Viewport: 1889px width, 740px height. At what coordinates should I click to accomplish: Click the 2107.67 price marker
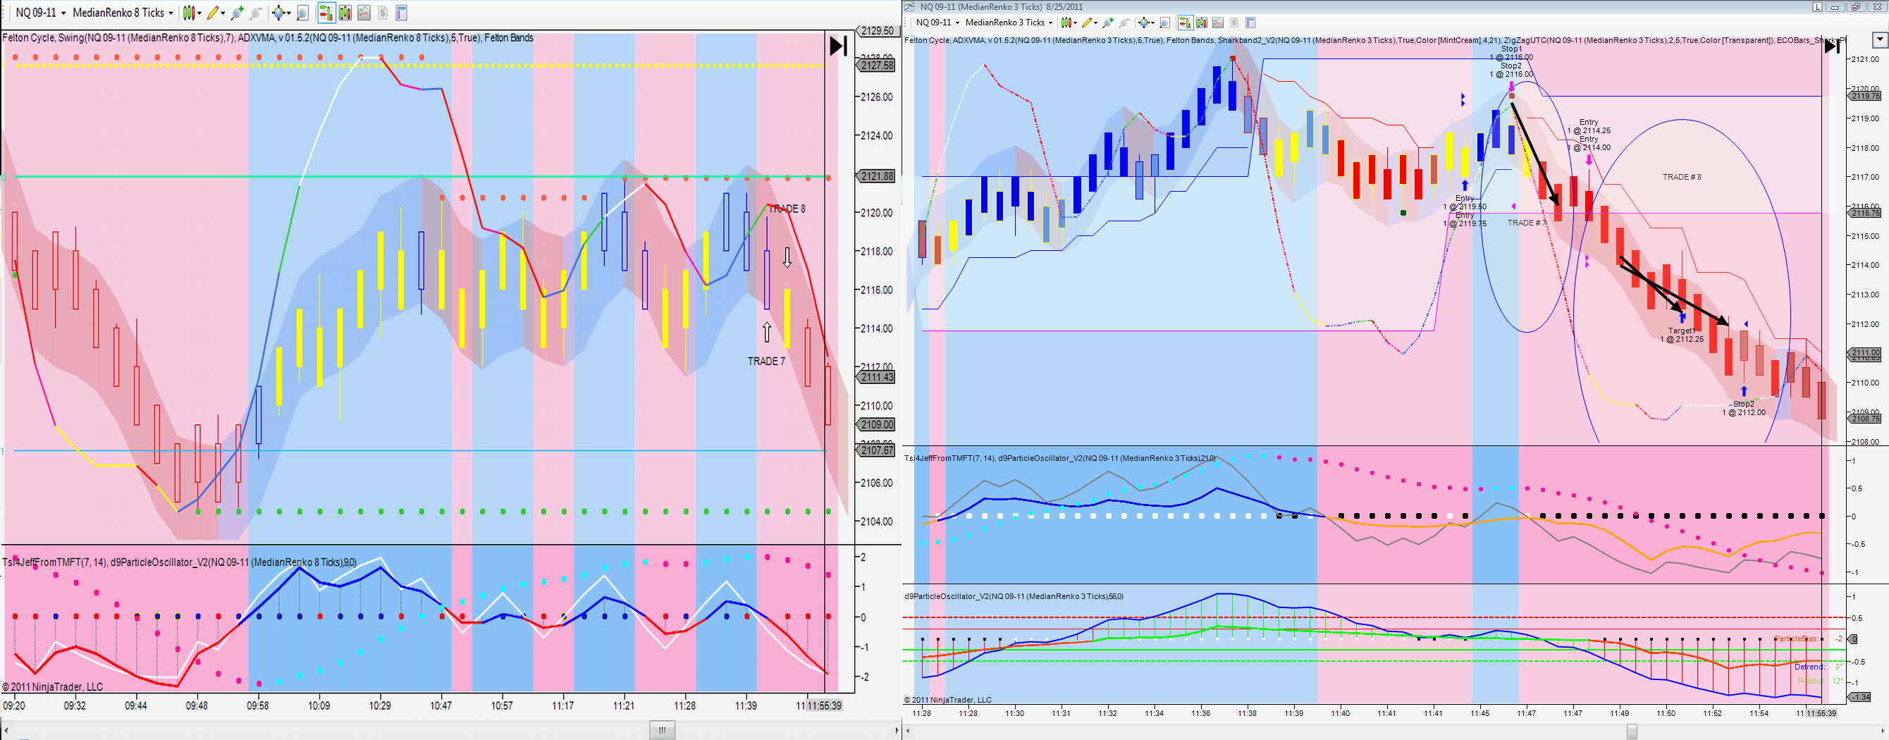click(x=877, y=450)
